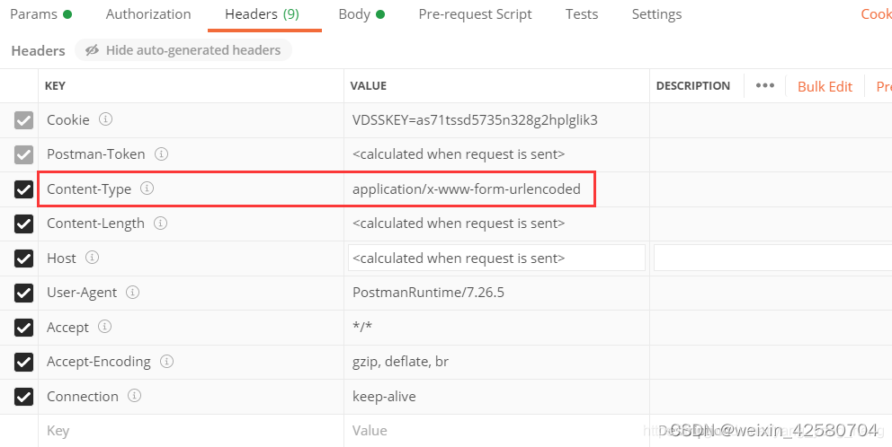Click the info icon next to Accept-Encoding
Viewport: 892px width, 447px height.
(x=166, y=361)
